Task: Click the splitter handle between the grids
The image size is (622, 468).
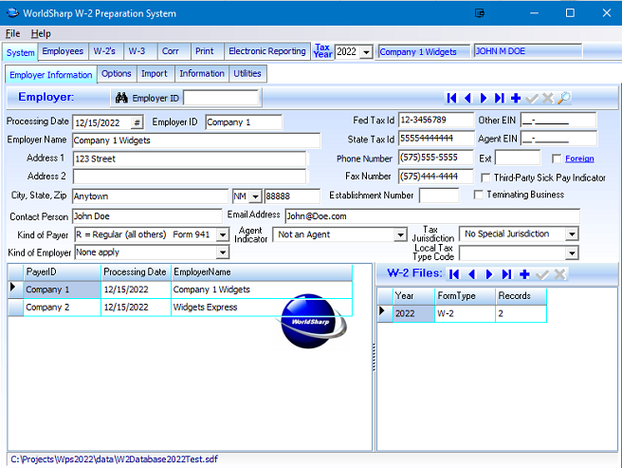Action: click(x=375, y=357)
